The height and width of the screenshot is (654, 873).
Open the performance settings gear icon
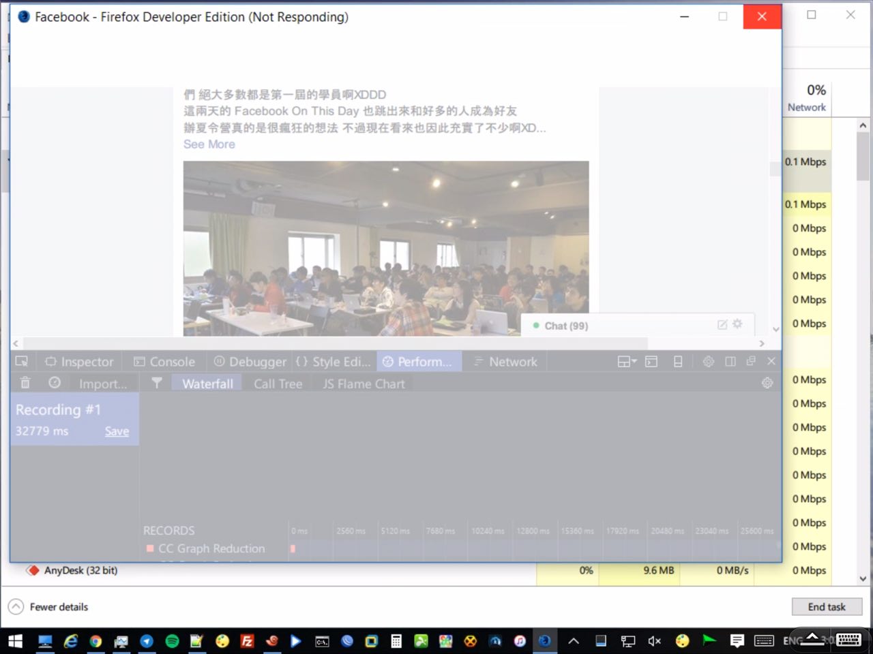coord(767,384)
